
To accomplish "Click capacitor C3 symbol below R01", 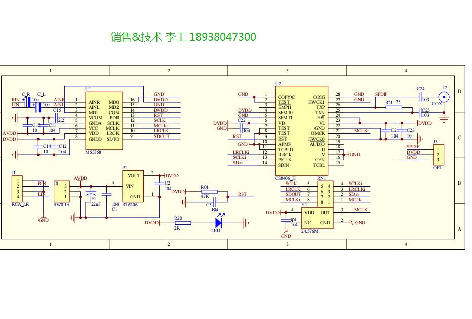I will (x=215, y=202).
